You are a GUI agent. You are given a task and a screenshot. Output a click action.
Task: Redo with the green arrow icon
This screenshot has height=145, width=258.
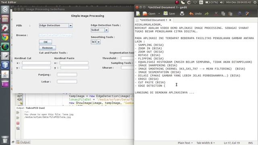(x=207, y=14)
